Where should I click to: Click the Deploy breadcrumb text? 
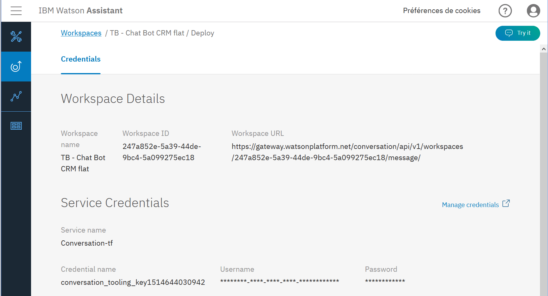(202, 33)
